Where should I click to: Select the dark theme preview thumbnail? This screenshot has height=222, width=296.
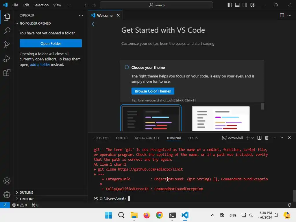pyautogui.click(x=151, y=118)
